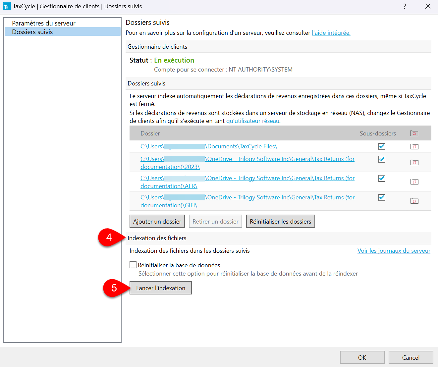The height and width of the screenshot is (367, 438).
Task: Click folder icon for the 2023 folder row
Action: (x=414, y=162)
